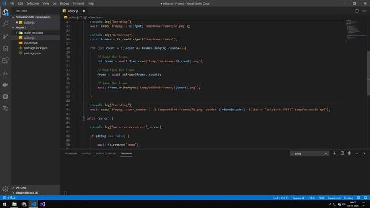The image size is (370, 208).
Task: Open the Action Center notifications icon
Action: tap(364, 204)
